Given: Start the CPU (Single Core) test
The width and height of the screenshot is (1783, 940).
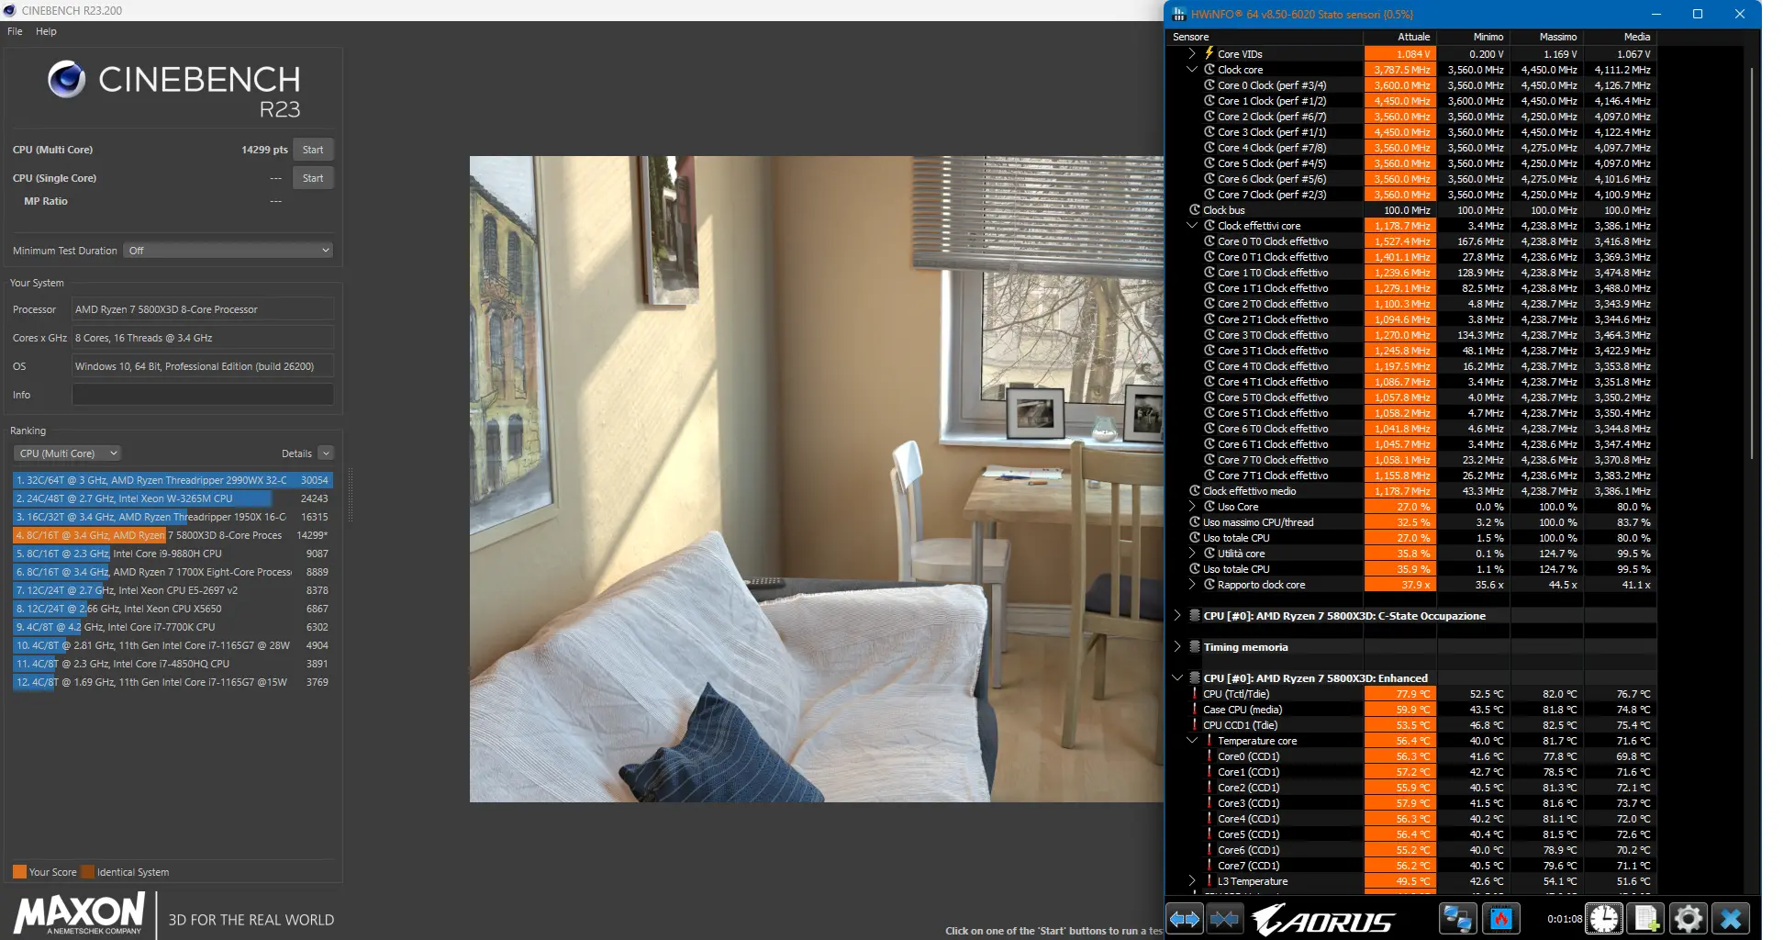Looking at the screenshot, I should pos(313,178).
